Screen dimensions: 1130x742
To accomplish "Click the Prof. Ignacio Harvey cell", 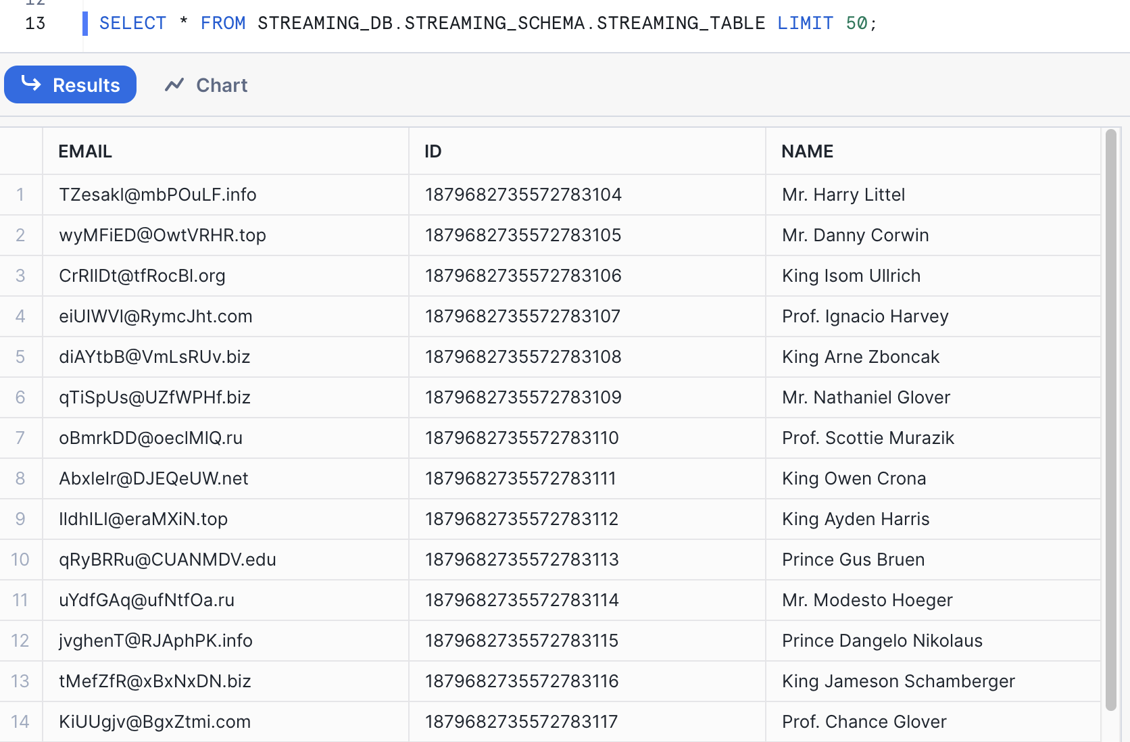I will [865, 316].
